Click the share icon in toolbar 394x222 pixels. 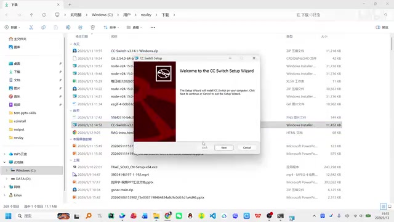(81, 27)
